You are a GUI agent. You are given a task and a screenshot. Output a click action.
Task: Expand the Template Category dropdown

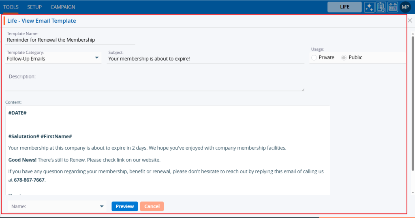[97, 58]
